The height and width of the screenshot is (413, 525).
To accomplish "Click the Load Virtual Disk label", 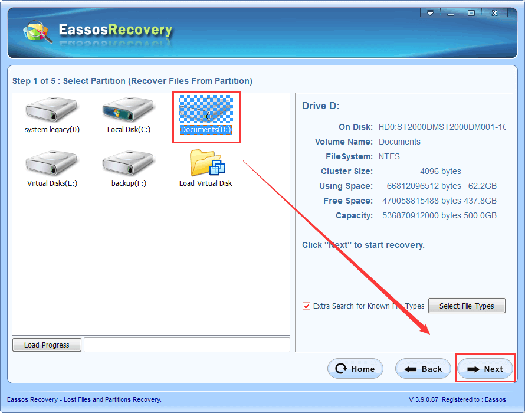I will tap(206, 183).
